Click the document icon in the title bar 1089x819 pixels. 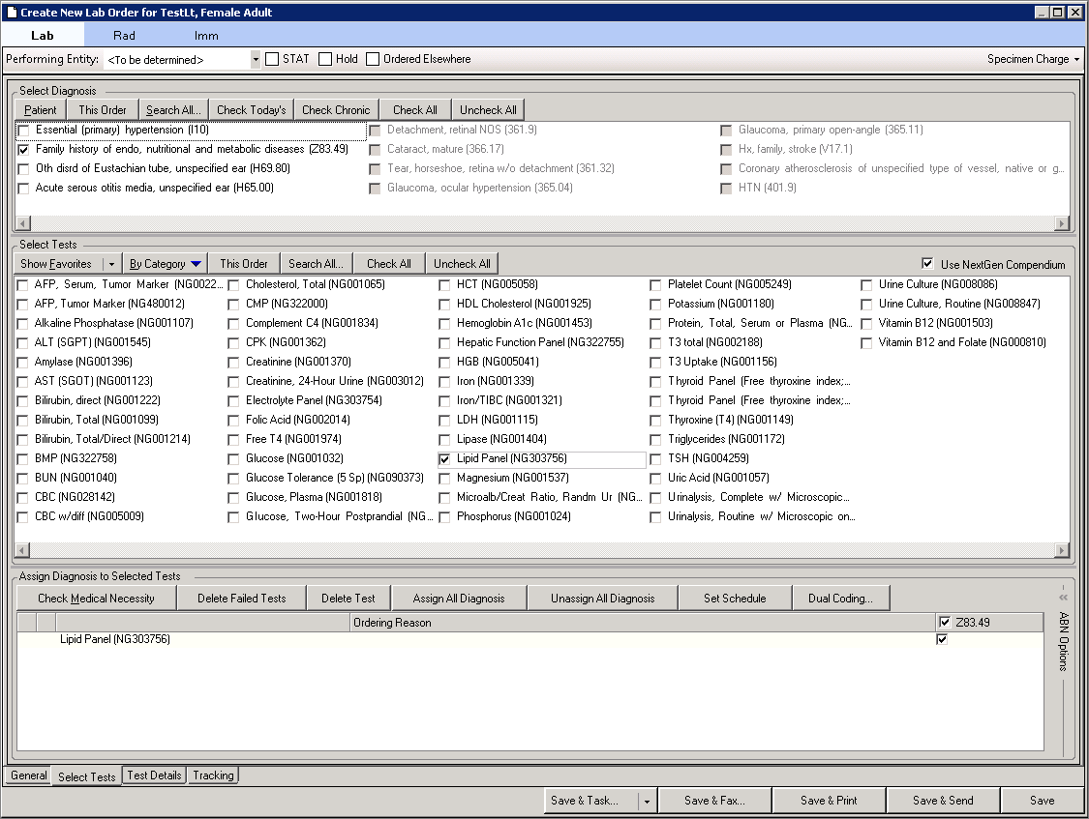point(11,12)
